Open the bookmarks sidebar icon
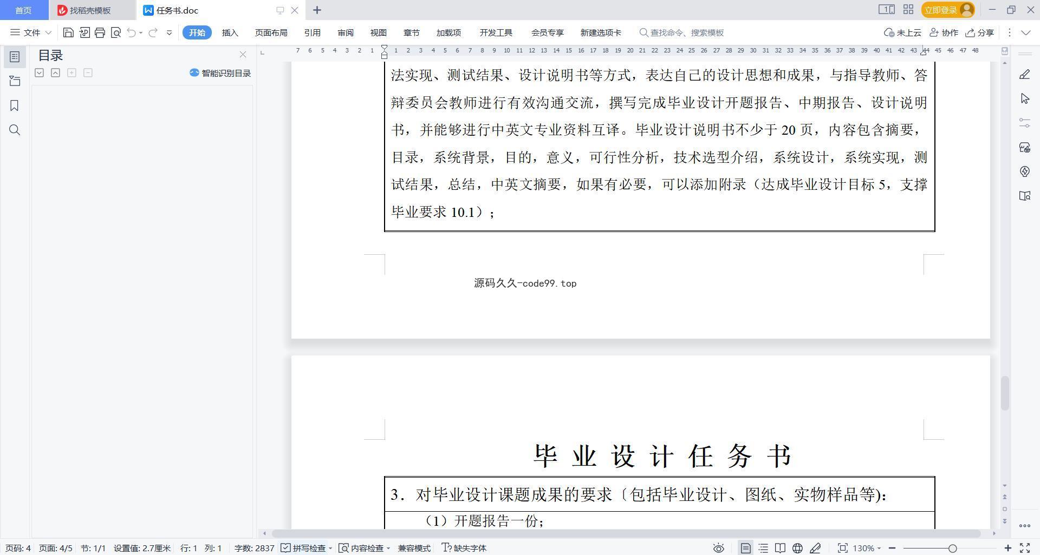 pos(15,105)
